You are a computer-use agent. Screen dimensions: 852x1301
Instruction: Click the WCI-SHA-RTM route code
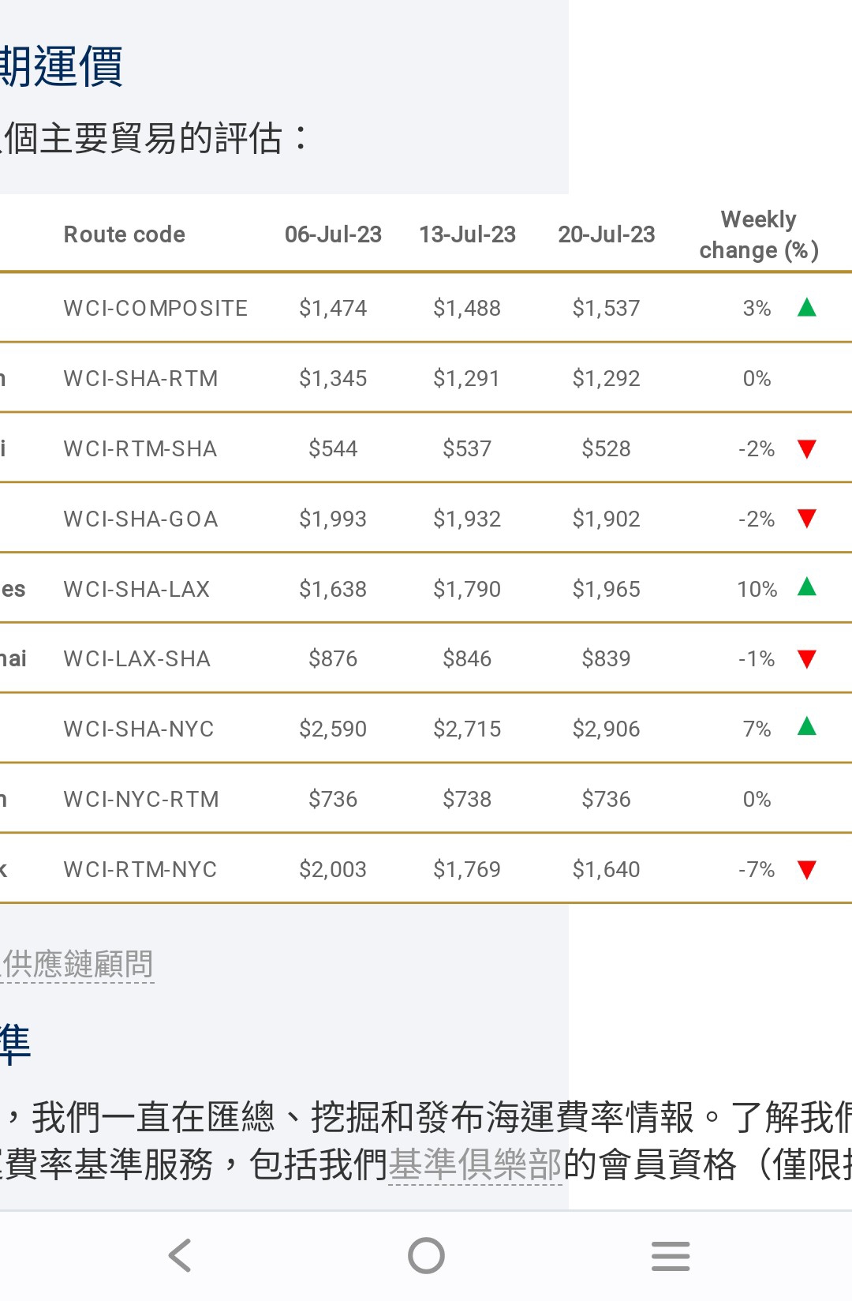pyautogui.click(x=140, y=379)
